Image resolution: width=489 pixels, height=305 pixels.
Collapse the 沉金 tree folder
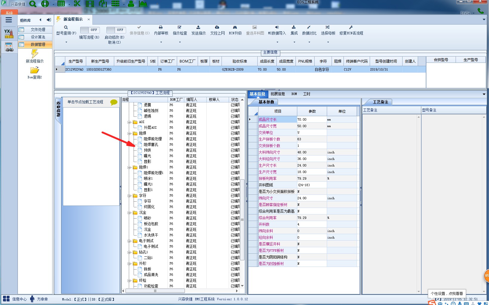(129, 213)
